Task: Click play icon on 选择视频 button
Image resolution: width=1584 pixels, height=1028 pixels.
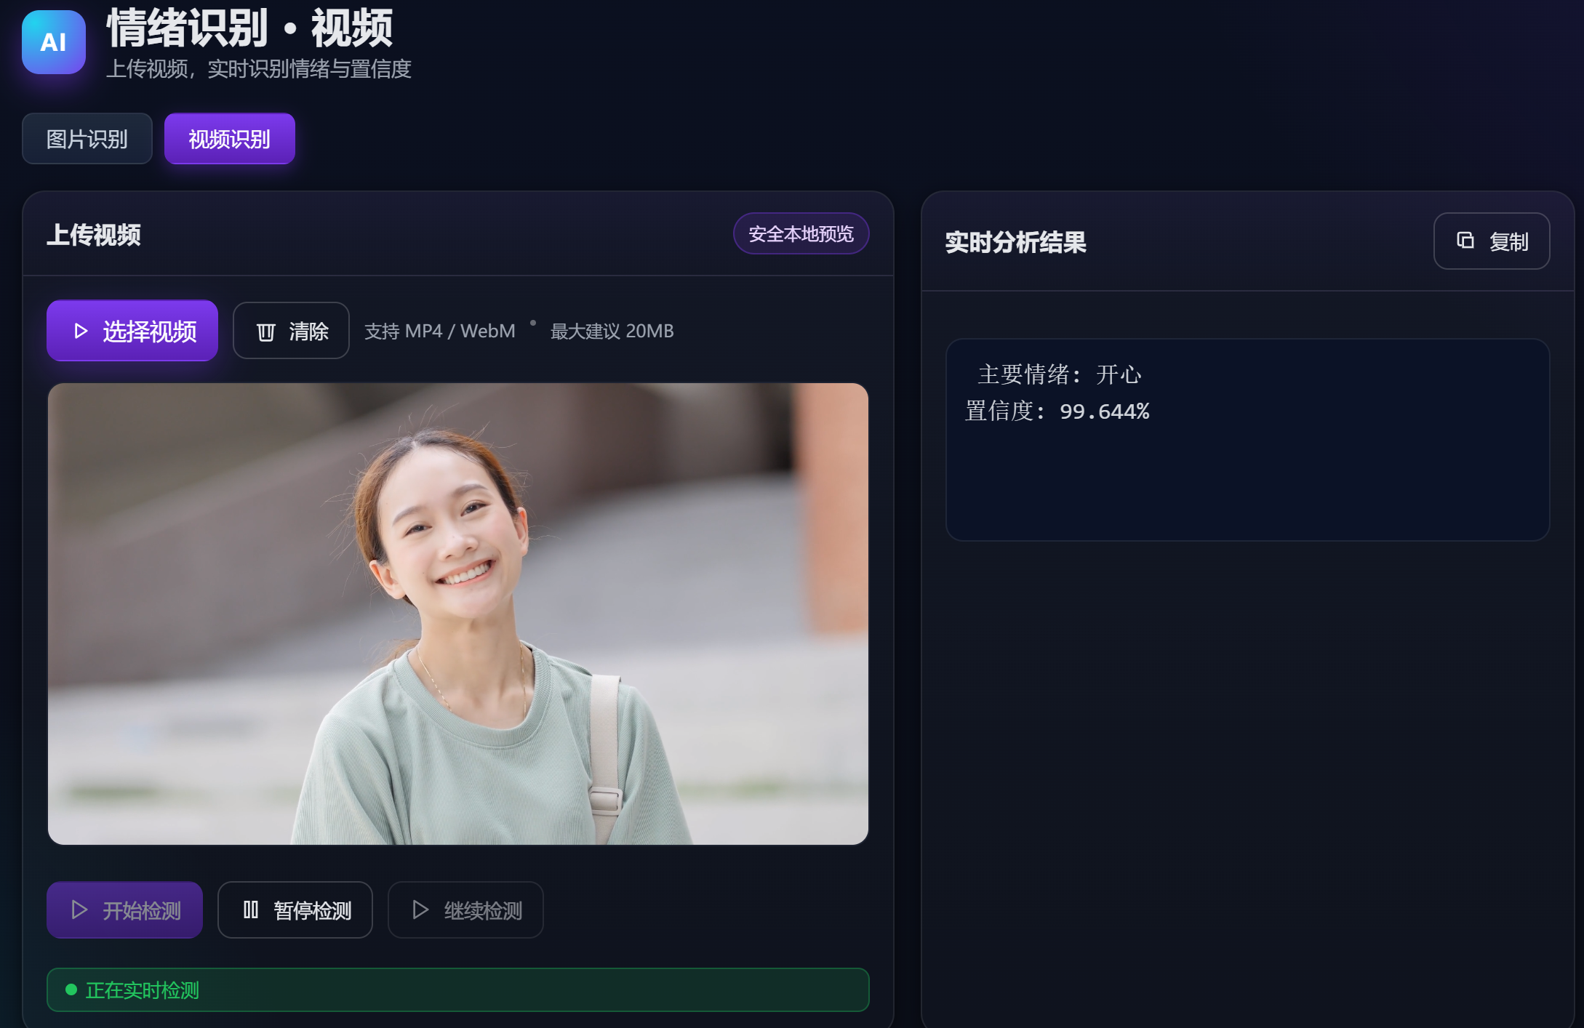Action: tap(81, 332)
